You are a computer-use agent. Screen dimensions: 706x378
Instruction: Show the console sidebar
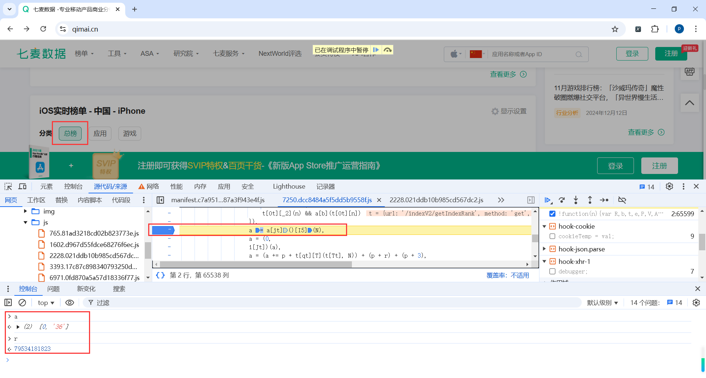tap(8, 302)
